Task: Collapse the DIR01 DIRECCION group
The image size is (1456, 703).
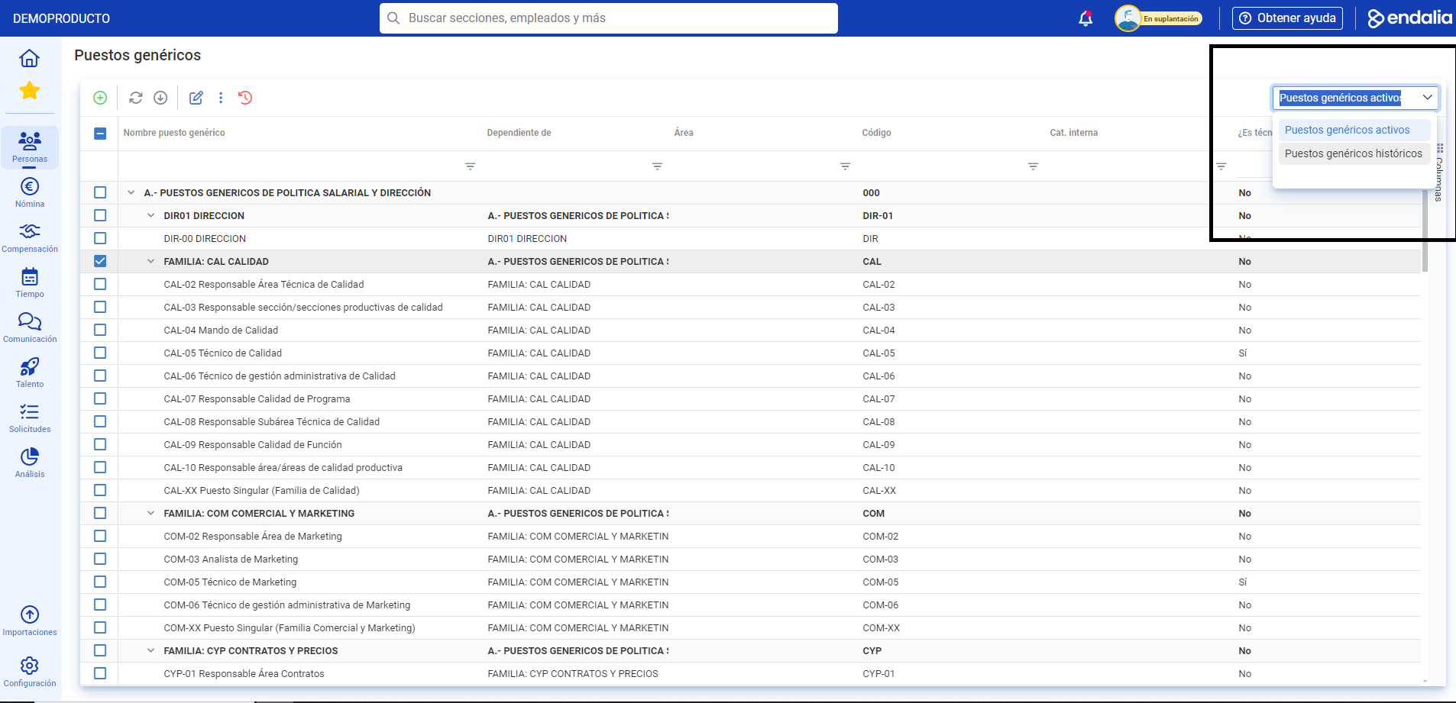Action: tap(150, 216)
